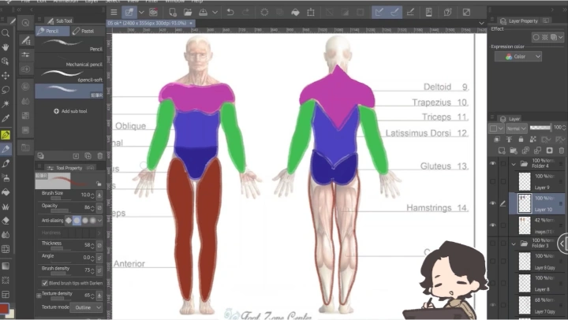Screen dimensions: 568x320
Task: Click the Open file folder icon
Action: 188,12
